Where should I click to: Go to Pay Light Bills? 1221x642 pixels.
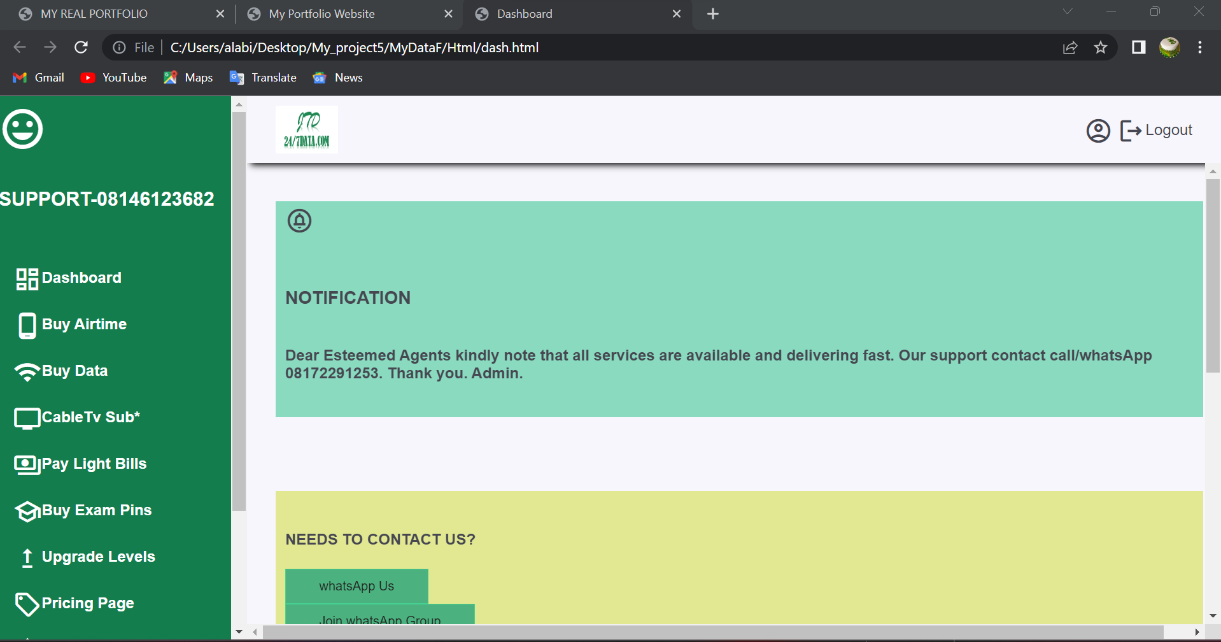pos(94,464)
